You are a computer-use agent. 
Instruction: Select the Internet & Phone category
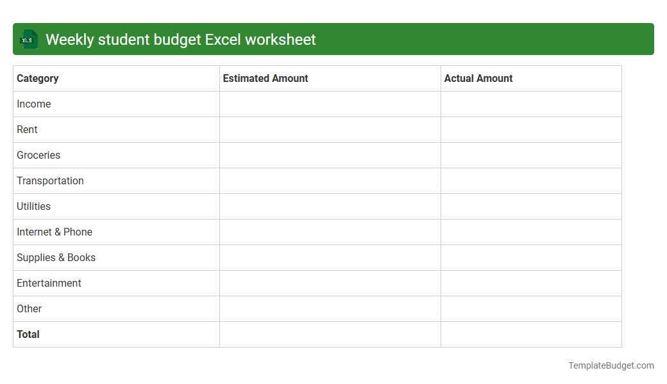click(55, 232)
